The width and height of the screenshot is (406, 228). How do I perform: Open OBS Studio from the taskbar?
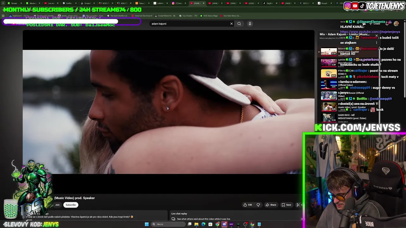[245, 224]
